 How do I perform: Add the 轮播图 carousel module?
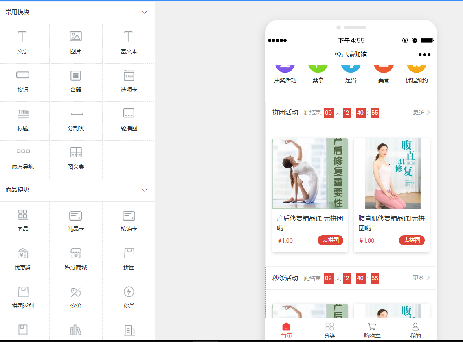tap(129, 121)
